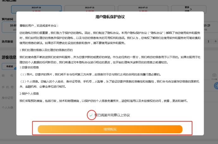This screenshot has width=218, height=144.
Task: Open the blue floating icon at right edge
Action: click(216, 86)
